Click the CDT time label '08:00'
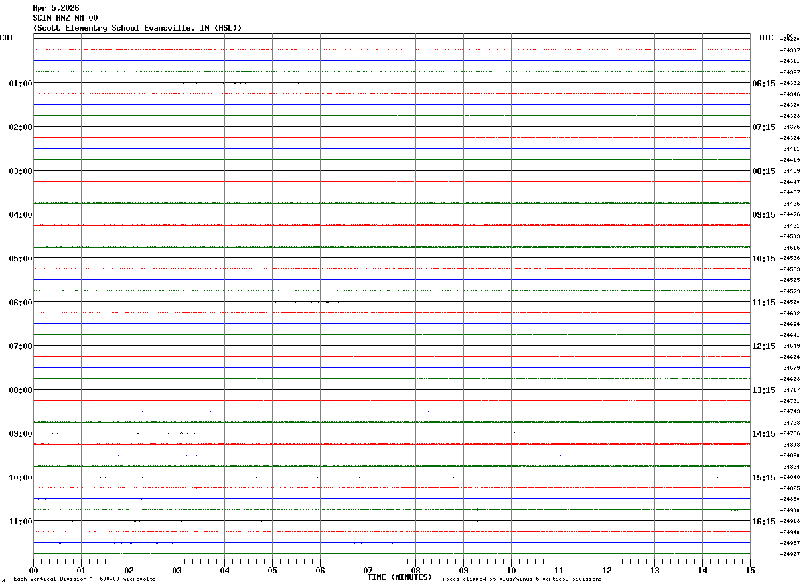 pyautogui.click(x=21, y=390)
